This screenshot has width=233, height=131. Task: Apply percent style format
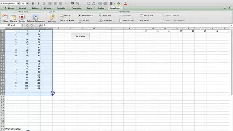78,3
